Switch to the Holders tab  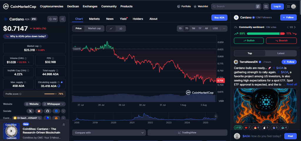point(138,19)
